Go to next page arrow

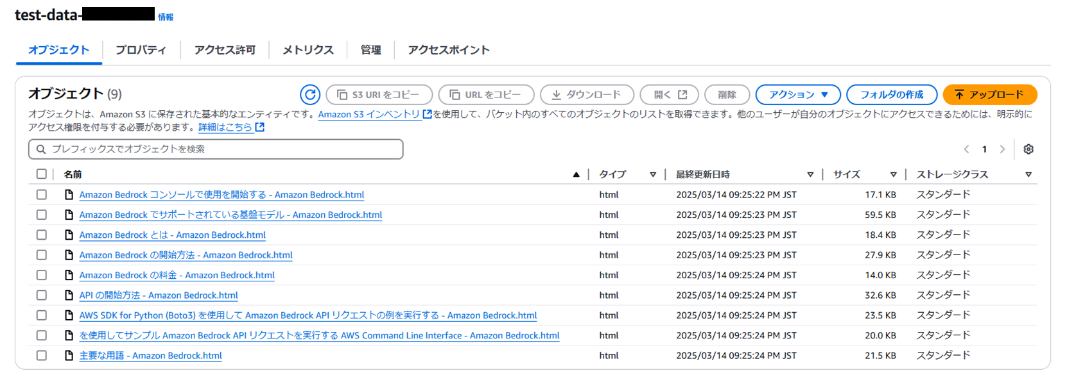[x=1002, y=149]
